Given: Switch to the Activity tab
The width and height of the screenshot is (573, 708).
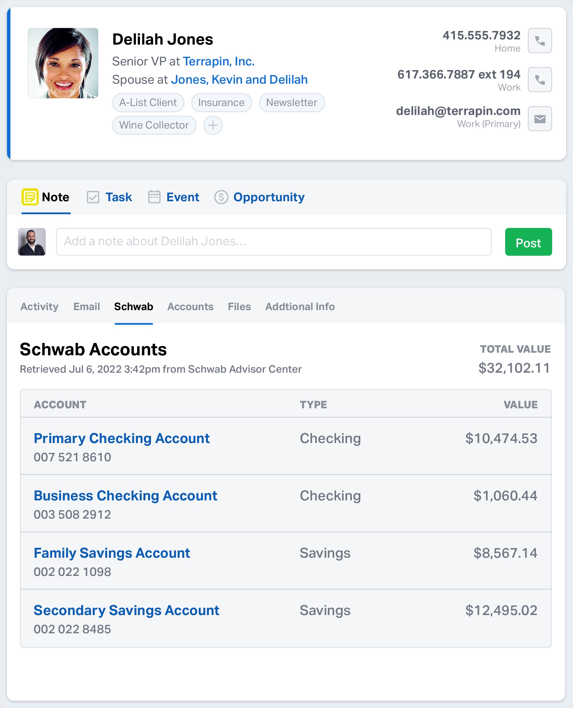Looking at the screenshot, I should (40, 307).
